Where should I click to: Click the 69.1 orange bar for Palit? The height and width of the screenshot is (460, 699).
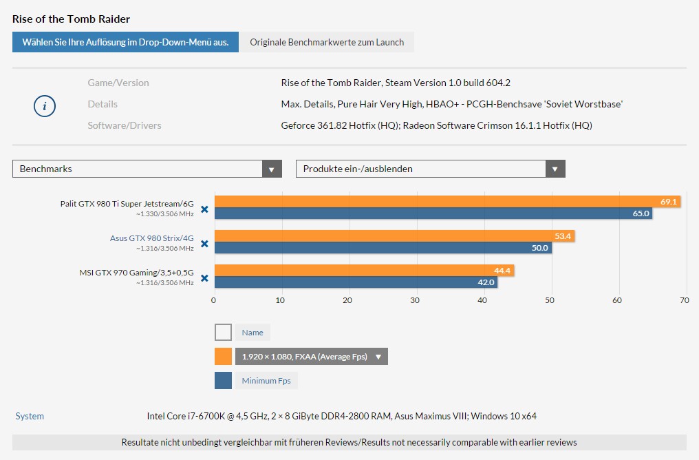click(448, 202)
